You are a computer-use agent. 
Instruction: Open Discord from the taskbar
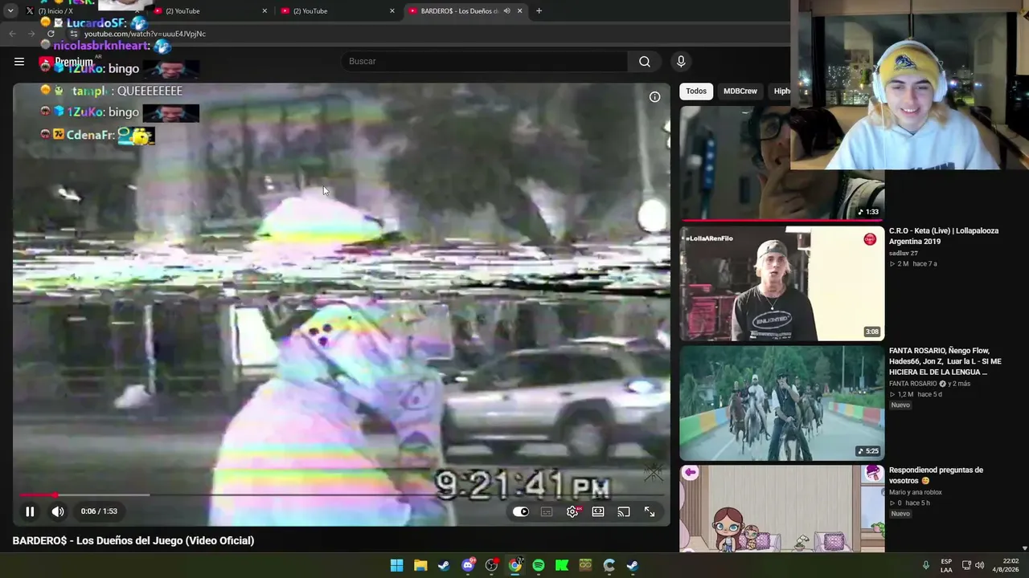point(468,565)
